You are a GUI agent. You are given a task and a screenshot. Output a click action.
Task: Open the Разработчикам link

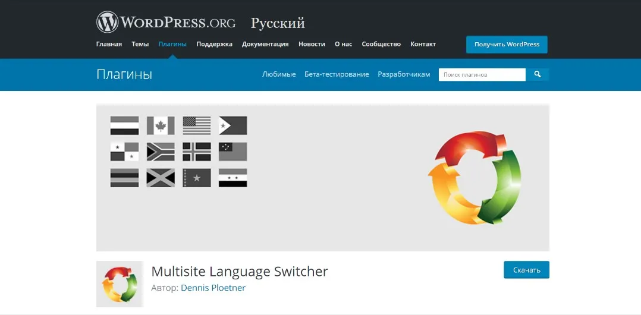pyautogui.click(x=404, y=74)
